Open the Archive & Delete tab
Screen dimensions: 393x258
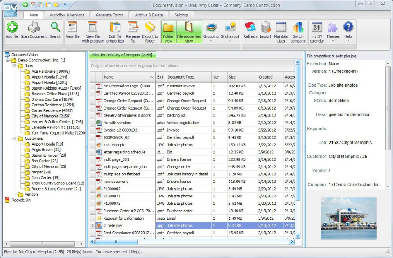[x=149, y=15]
